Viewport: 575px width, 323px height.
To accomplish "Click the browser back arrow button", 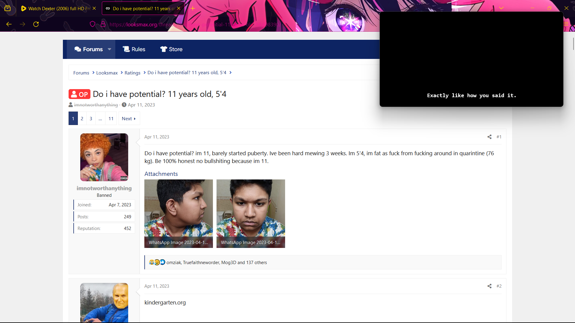I will point(9,24).
